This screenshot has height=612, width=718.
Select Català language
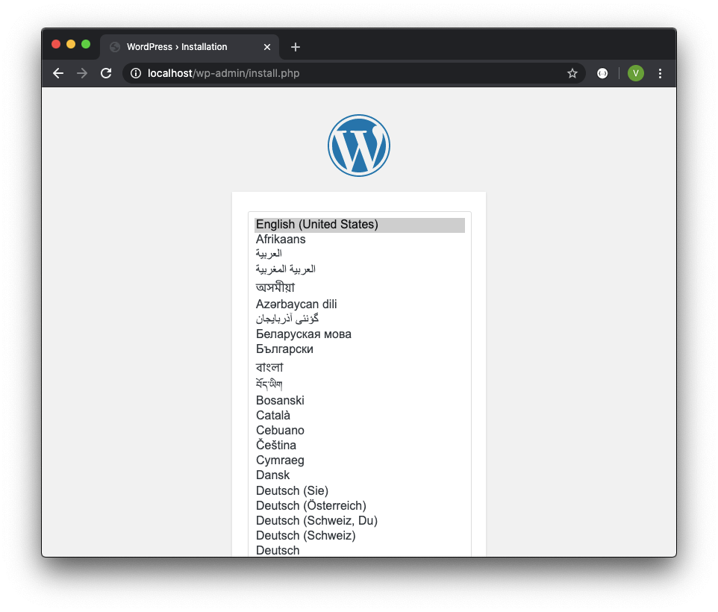pos(360,416)
